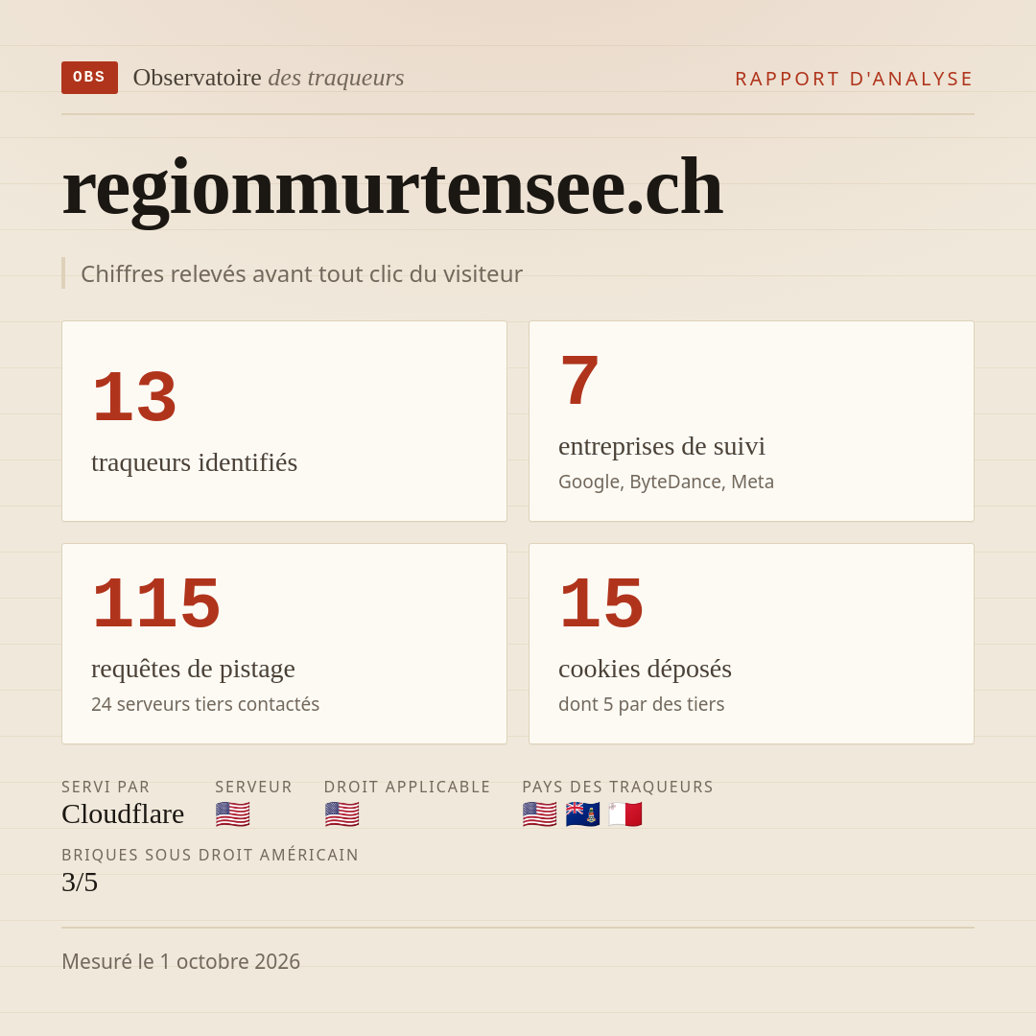
Task: Click the cookies déposés label
Action: tap(645, 669)
